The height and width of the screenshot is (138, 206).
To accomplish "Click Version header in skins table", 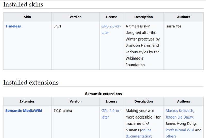I will tap(75, 17).
